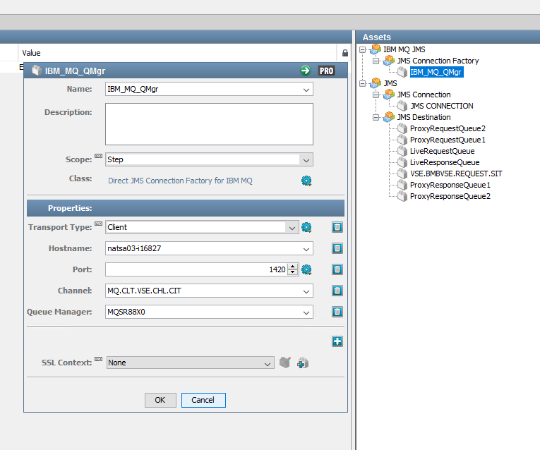Image resolution: width=540 pixels, height=450 pixels.
Task: Click the asset icon in IBM_MQ_QMgr title
Action: coord(37,71)
